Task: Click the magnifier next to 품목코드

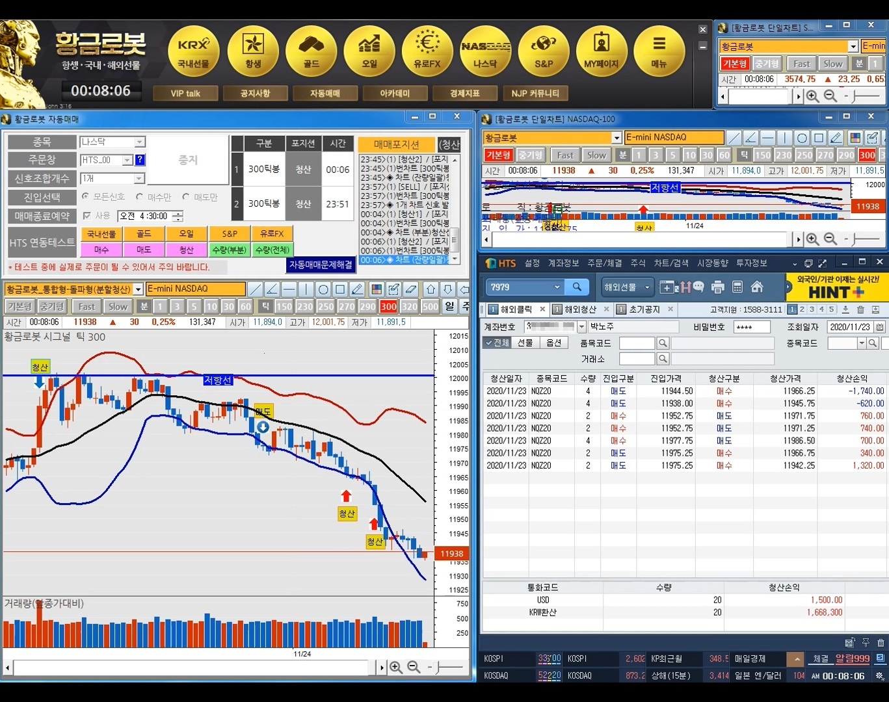Action: (x=663, y=343)
